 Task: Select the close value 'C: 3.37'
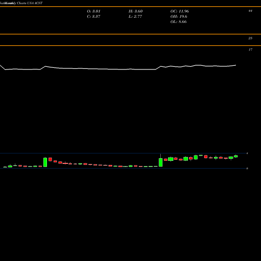[93, 16]
